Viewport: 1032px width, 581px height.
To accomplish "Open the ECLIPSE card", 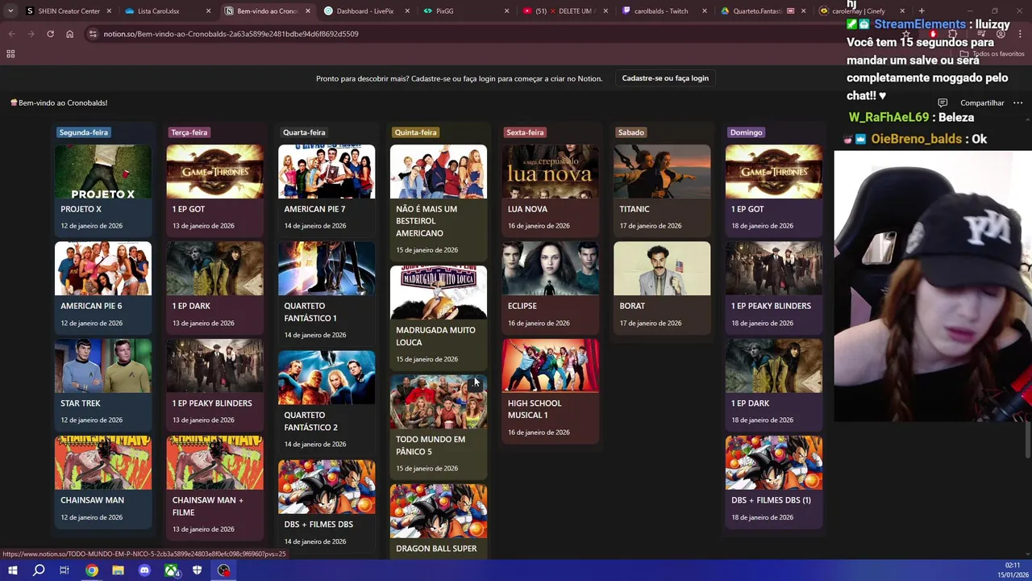I will click(x=551, y=286).
